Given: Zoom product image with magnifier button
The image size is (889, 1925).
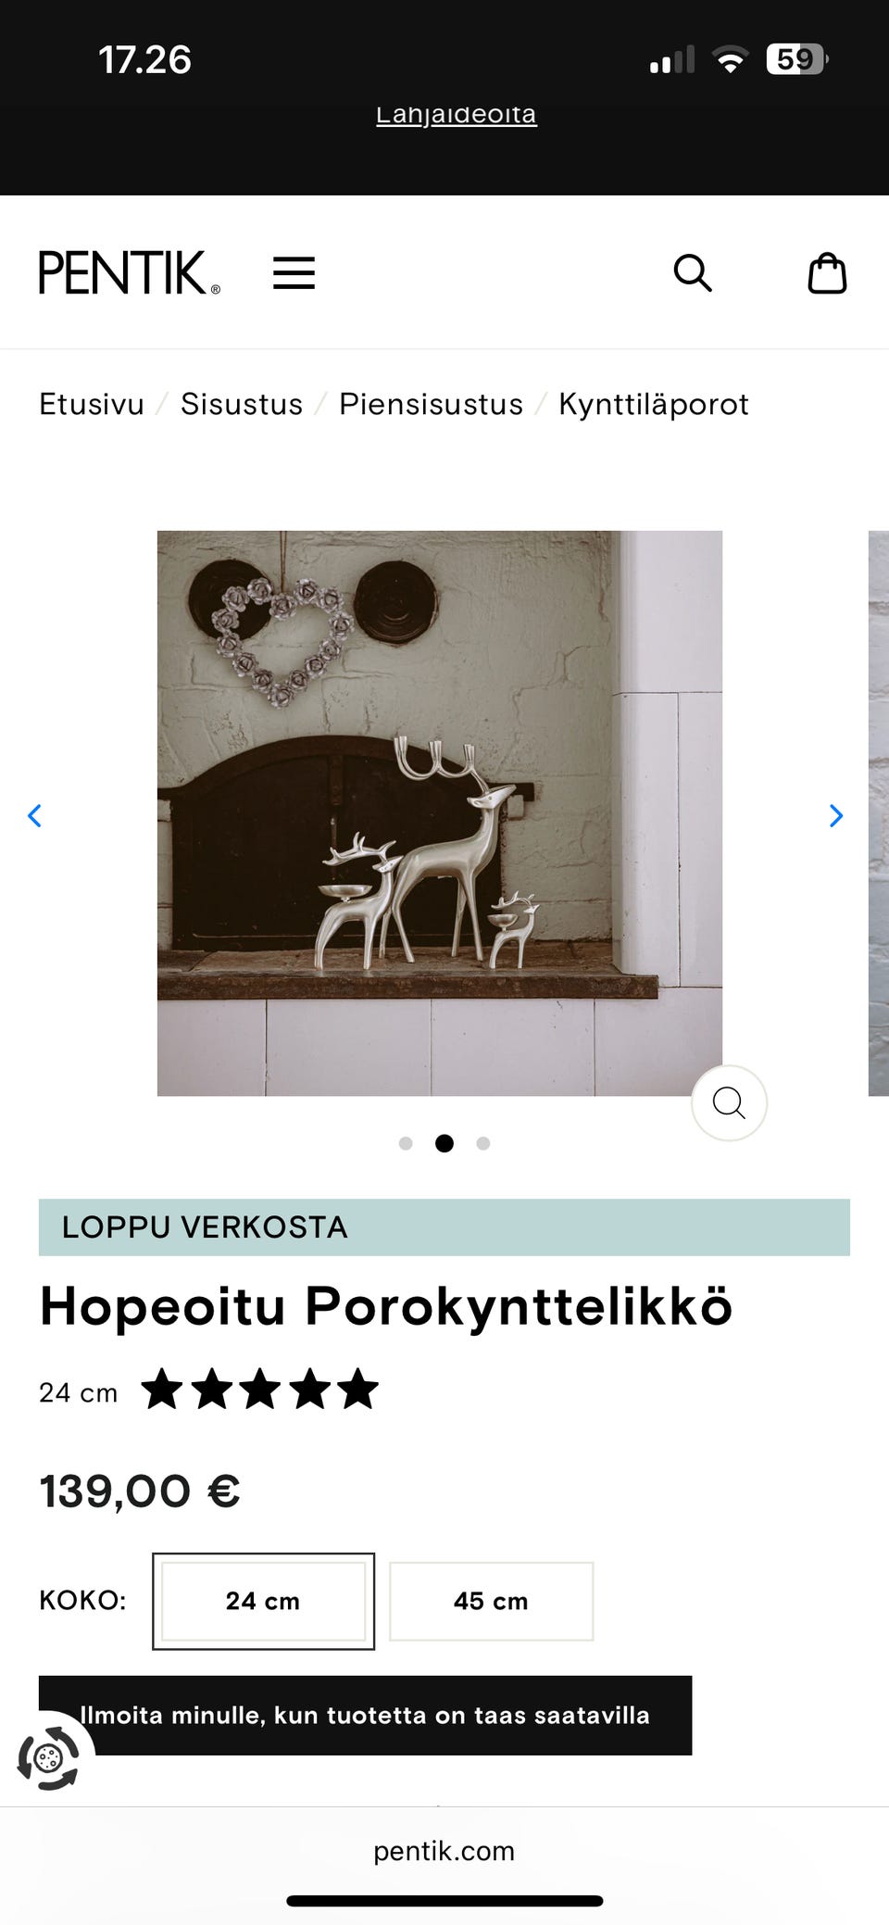Looking at the screenshot, I should (x=729, y=1102).
